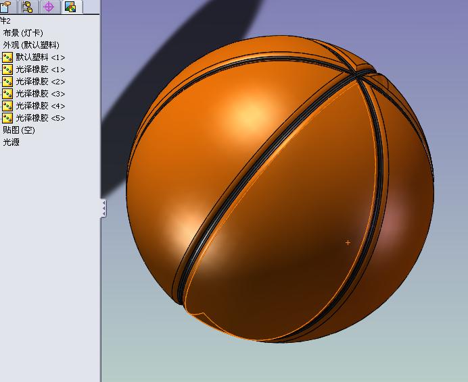Select the 光泽橡胶 <5> label text
Screen dimensions: 468x382
pos(41,118)
